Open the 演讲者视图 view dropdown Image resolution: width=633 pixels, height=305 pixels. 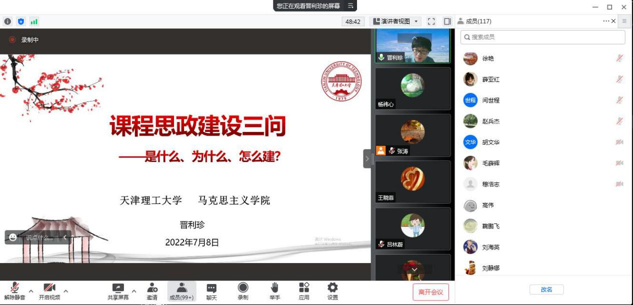(395, 21)
